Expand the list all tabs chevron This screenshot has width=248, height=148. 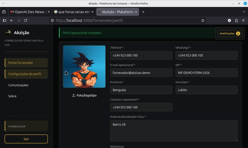[x=244, y=12]
